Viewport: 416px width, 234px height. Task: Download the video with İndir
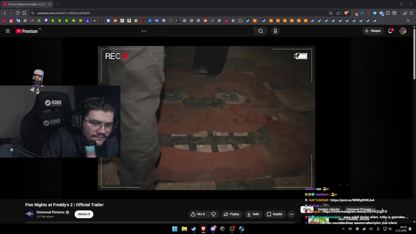253,214
